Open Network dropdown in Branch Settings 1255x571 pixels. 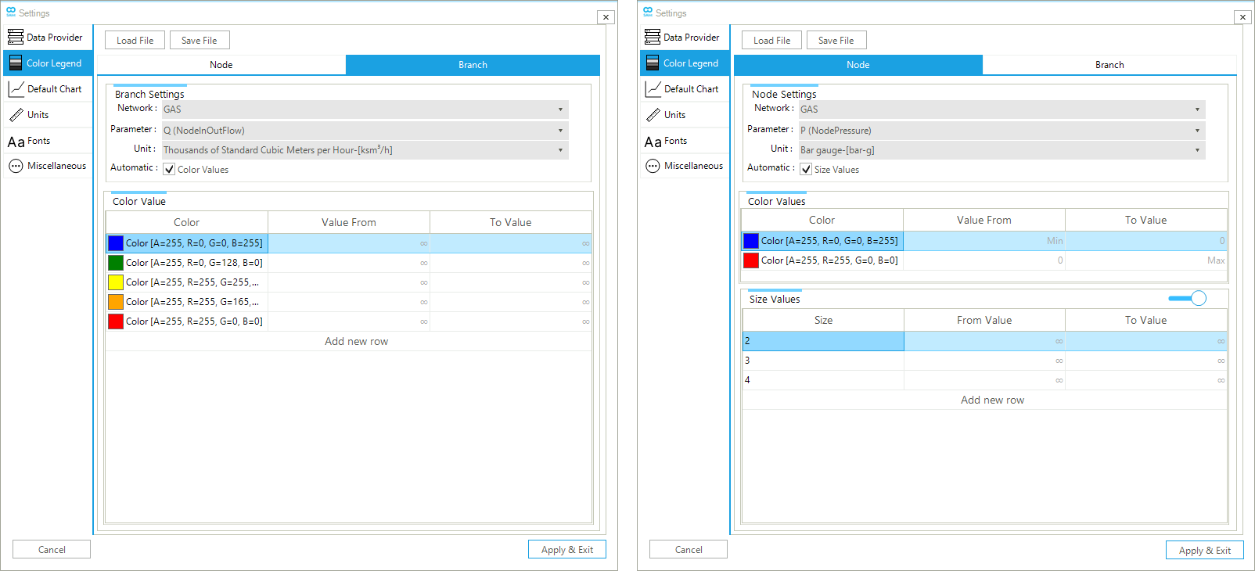coord(365,110)
